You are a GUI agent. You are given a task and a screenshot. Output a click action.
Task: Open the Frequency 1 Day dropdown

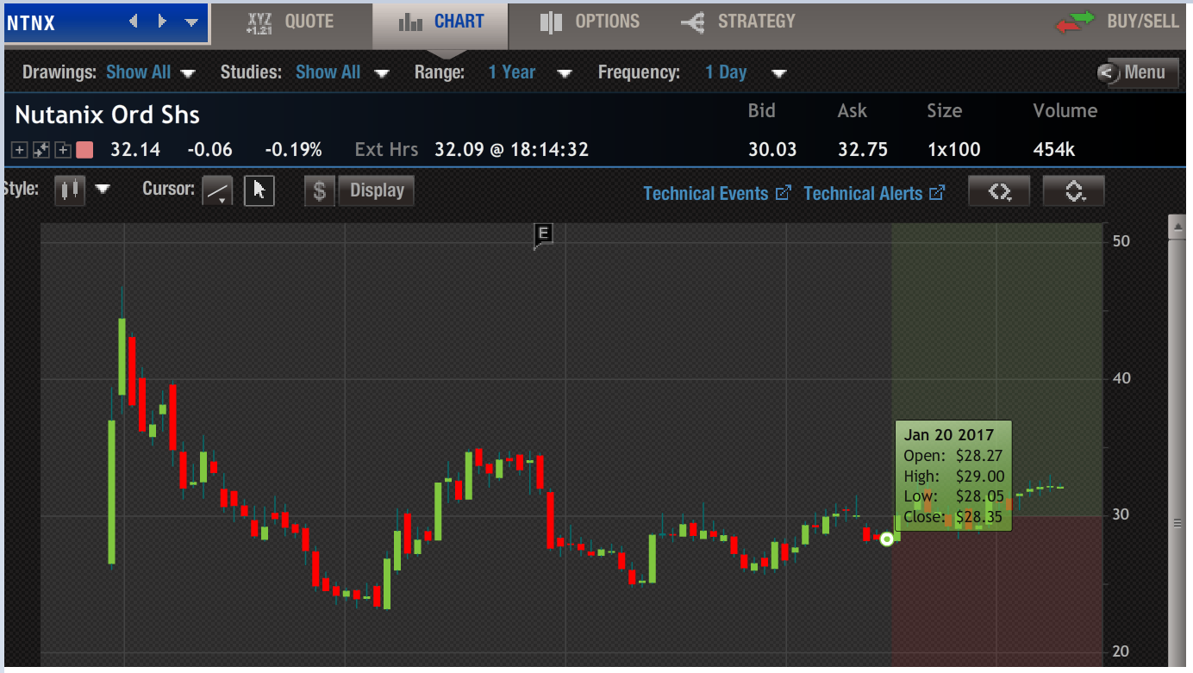[x=746, y=73]
